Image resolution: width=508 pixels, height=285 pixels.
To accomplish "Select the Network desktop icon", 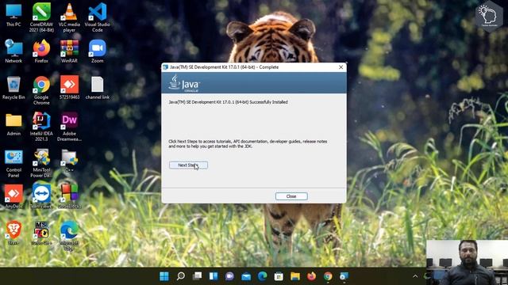I will coord(13,51).
